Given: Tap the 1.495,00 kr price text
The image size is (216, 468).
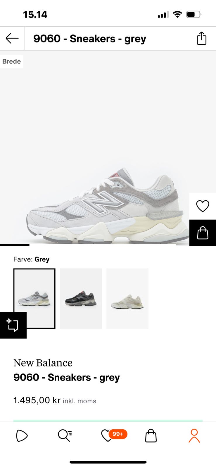Looking at the screenshot, I should coord(37,400).
